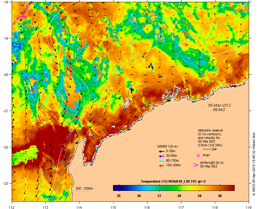Click the 'ANMN 12h av.' legend heading

(168, 146)
